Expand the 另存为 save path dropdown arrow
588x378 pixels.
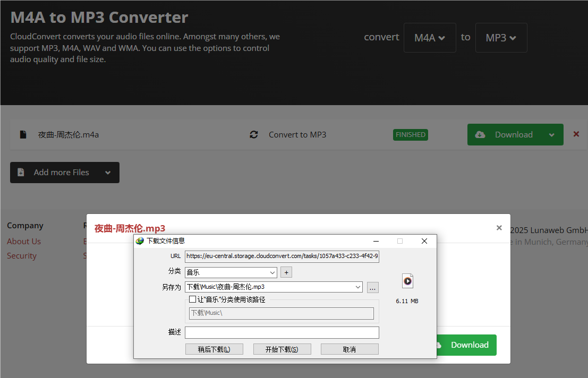359,287
